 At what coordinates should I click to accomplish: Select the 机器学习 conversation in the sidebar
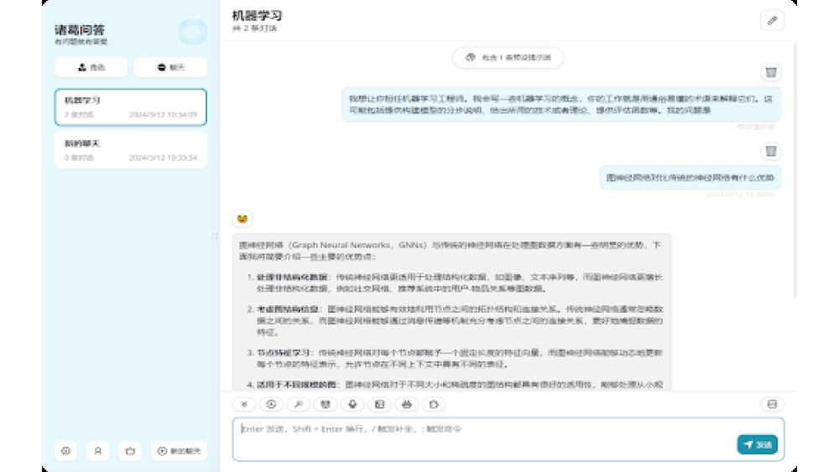coord(131,107)
